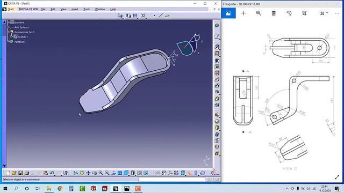Image resolution: width=344 pixels, height=193 pixels.
Task: Click the What's This help icon
Action: point(65,173)
